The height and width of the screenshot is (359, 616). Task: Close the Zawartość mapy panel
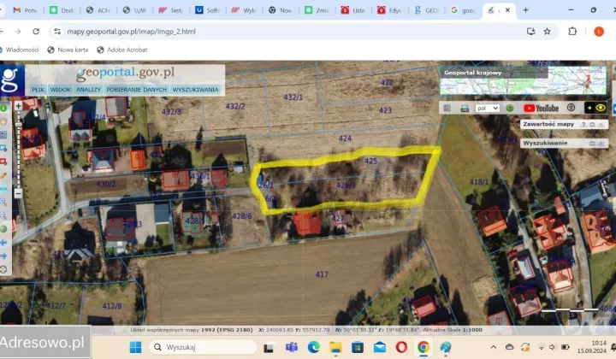pyautogui.click(x=601, y=125)
